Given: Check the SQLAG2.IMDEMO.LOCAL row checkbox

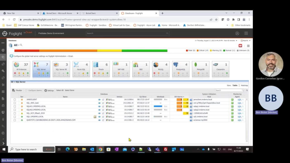Looking at the screenshot, I should 15,110.
